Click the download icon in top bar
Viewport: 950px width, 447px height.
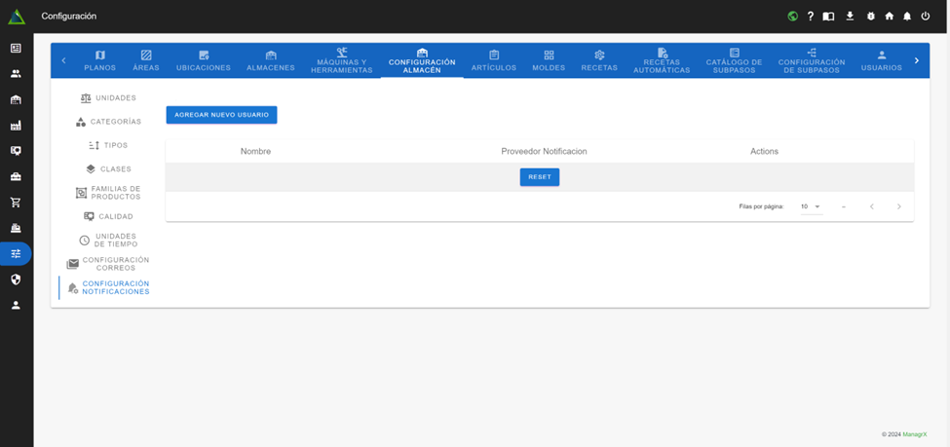[x=850, y=17]
